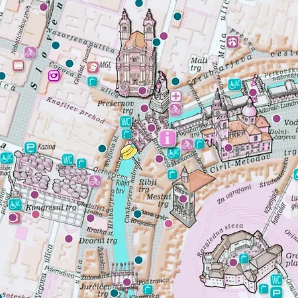Select the first-aid plus icon by Prešernov trg
This screenshot has width=298, height=298.
click(175, 97)
